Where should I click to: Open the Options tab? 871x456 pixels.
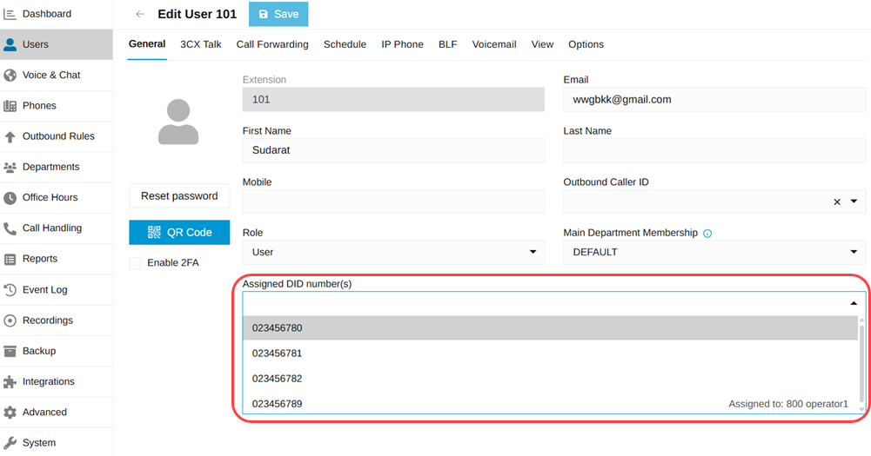(x=586, y=44)
